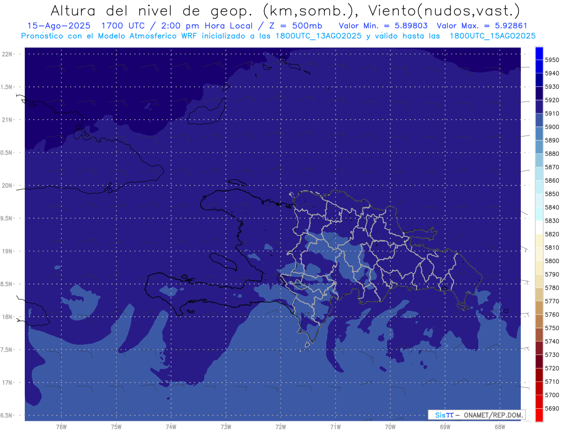The height and width of the screenshot is (433, 561).
Task: Click the '5920' colorbar value
Action: pos(552,100)
